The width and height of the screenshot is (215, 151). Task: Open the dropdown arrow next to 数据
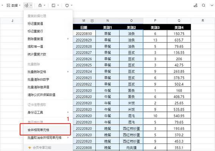click(20, 5)
